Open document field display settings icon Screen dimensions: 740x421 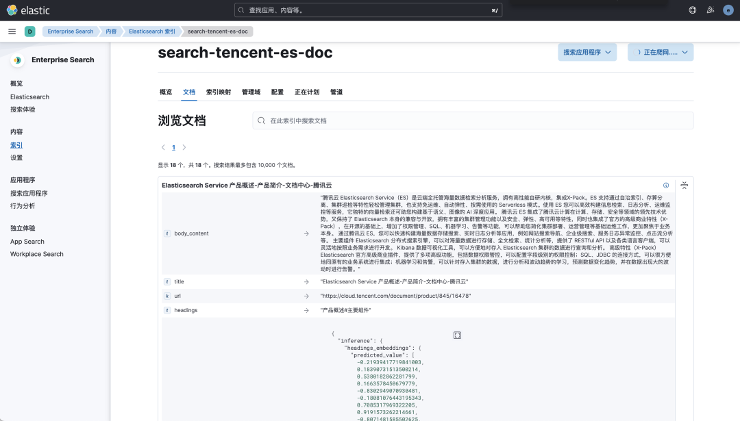pyautogui.click(x=684, y=186)
